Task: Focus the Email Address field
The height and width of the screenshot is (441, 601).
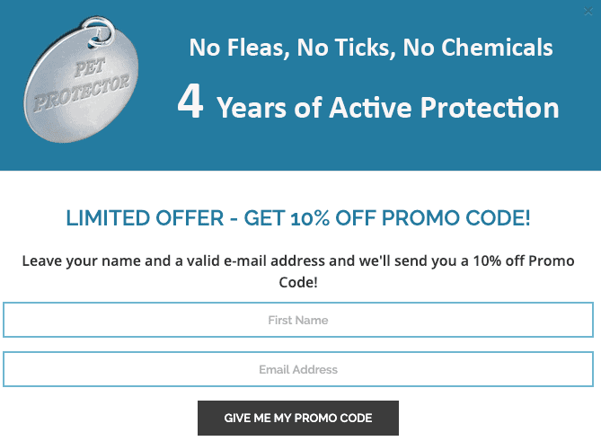Action: click(298, 369)
